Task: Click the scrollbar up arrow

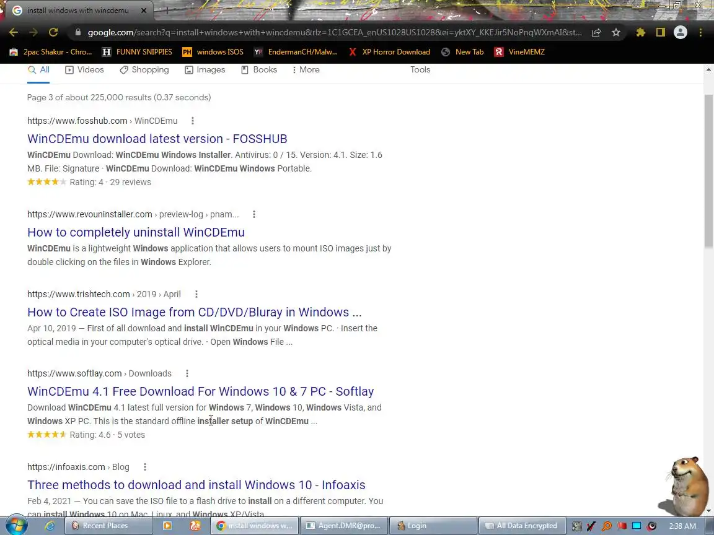Action: [x=708, y=69]
